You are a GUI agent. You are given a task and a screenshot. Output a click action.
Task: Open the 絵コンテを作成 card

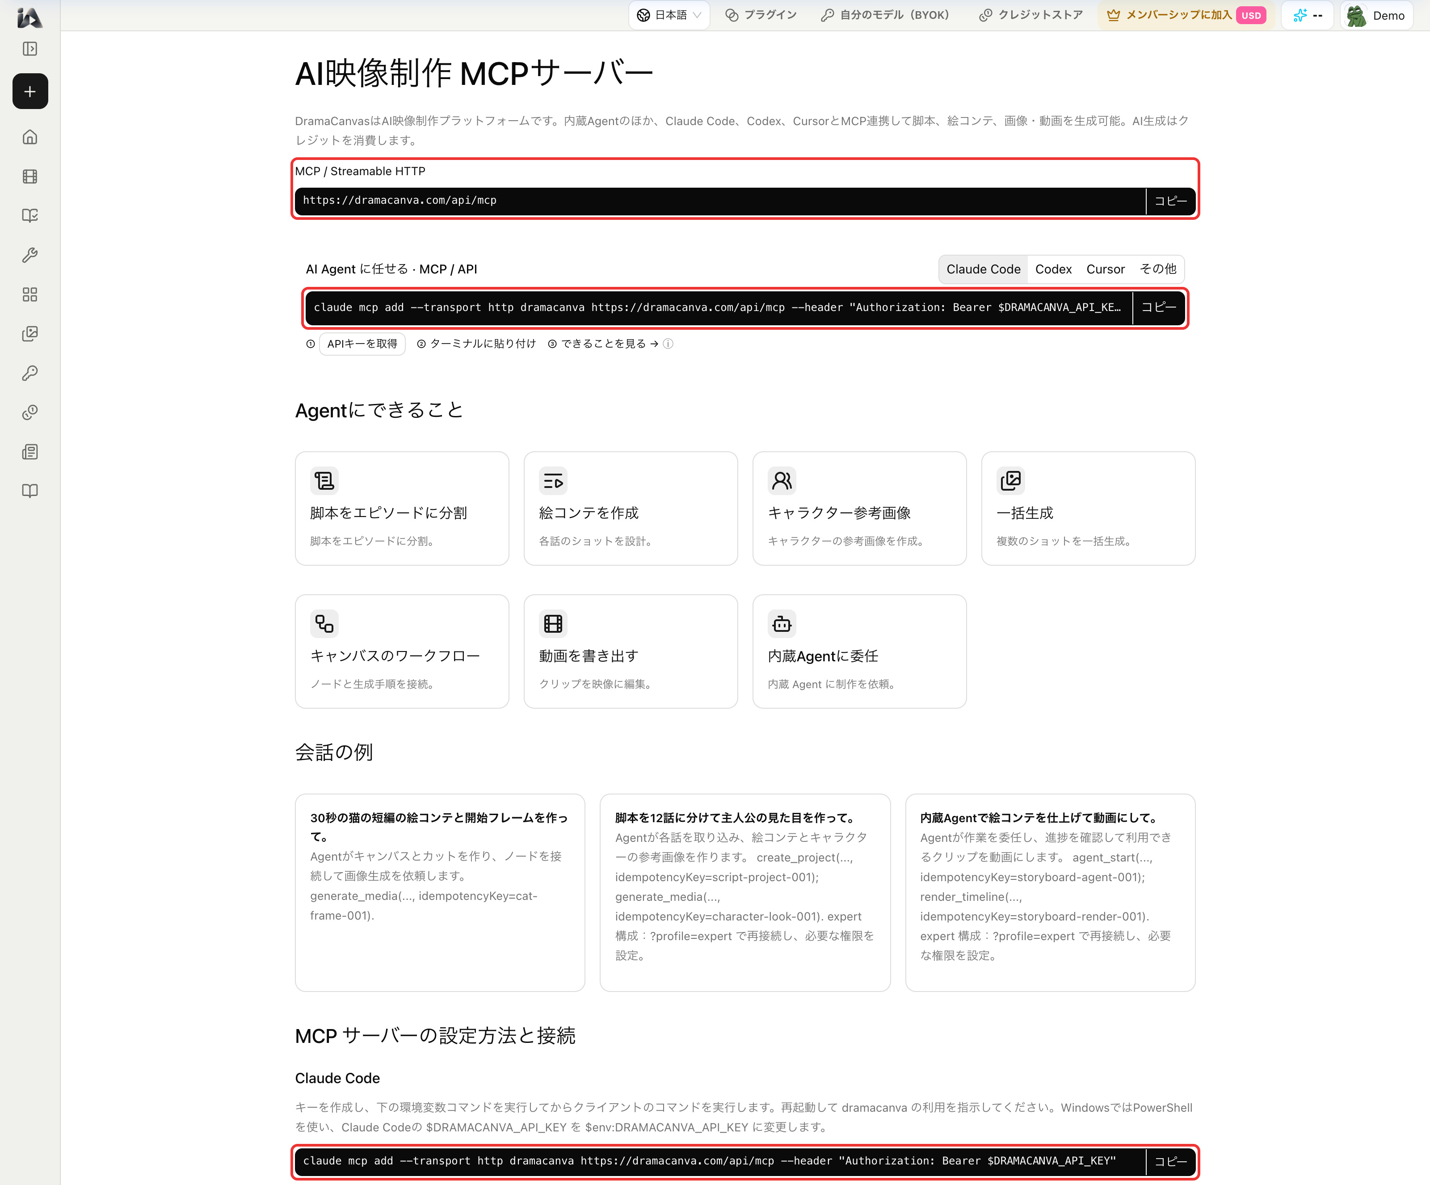point(631,508)
